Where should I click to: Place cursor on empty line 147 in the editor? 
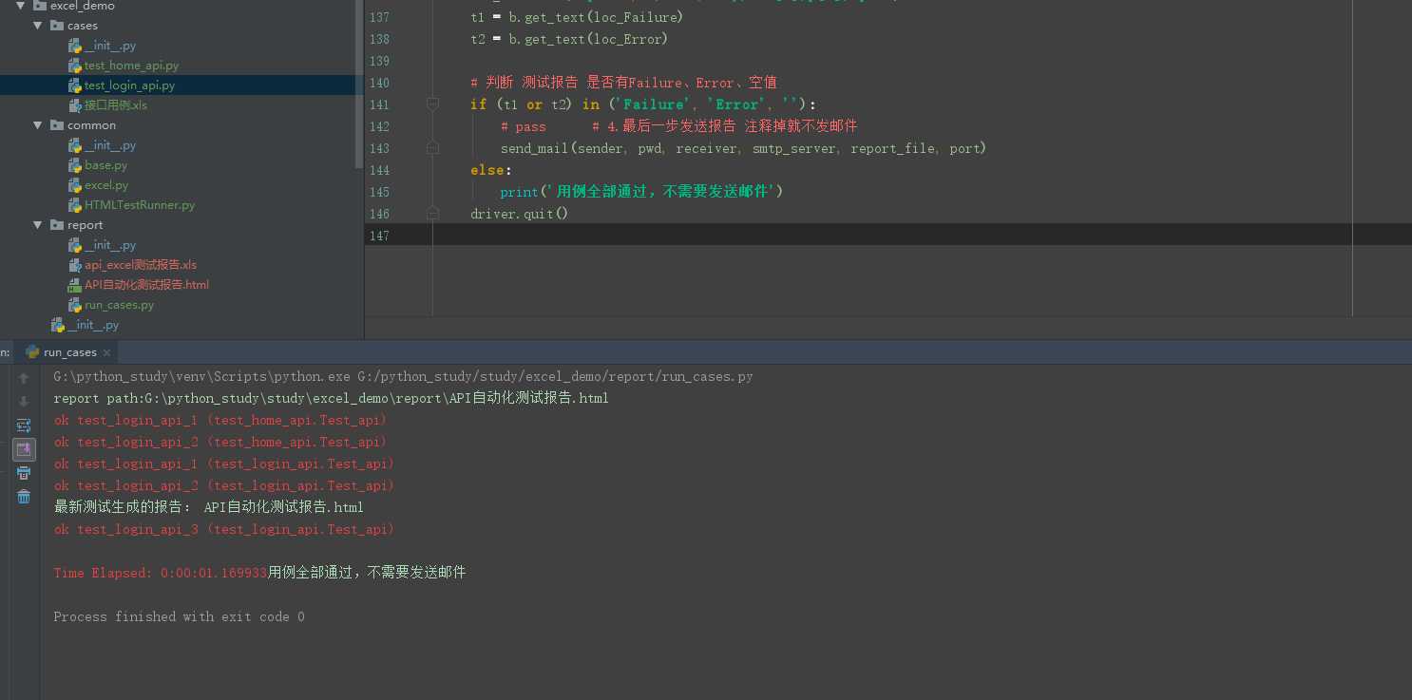click(888, 236)
